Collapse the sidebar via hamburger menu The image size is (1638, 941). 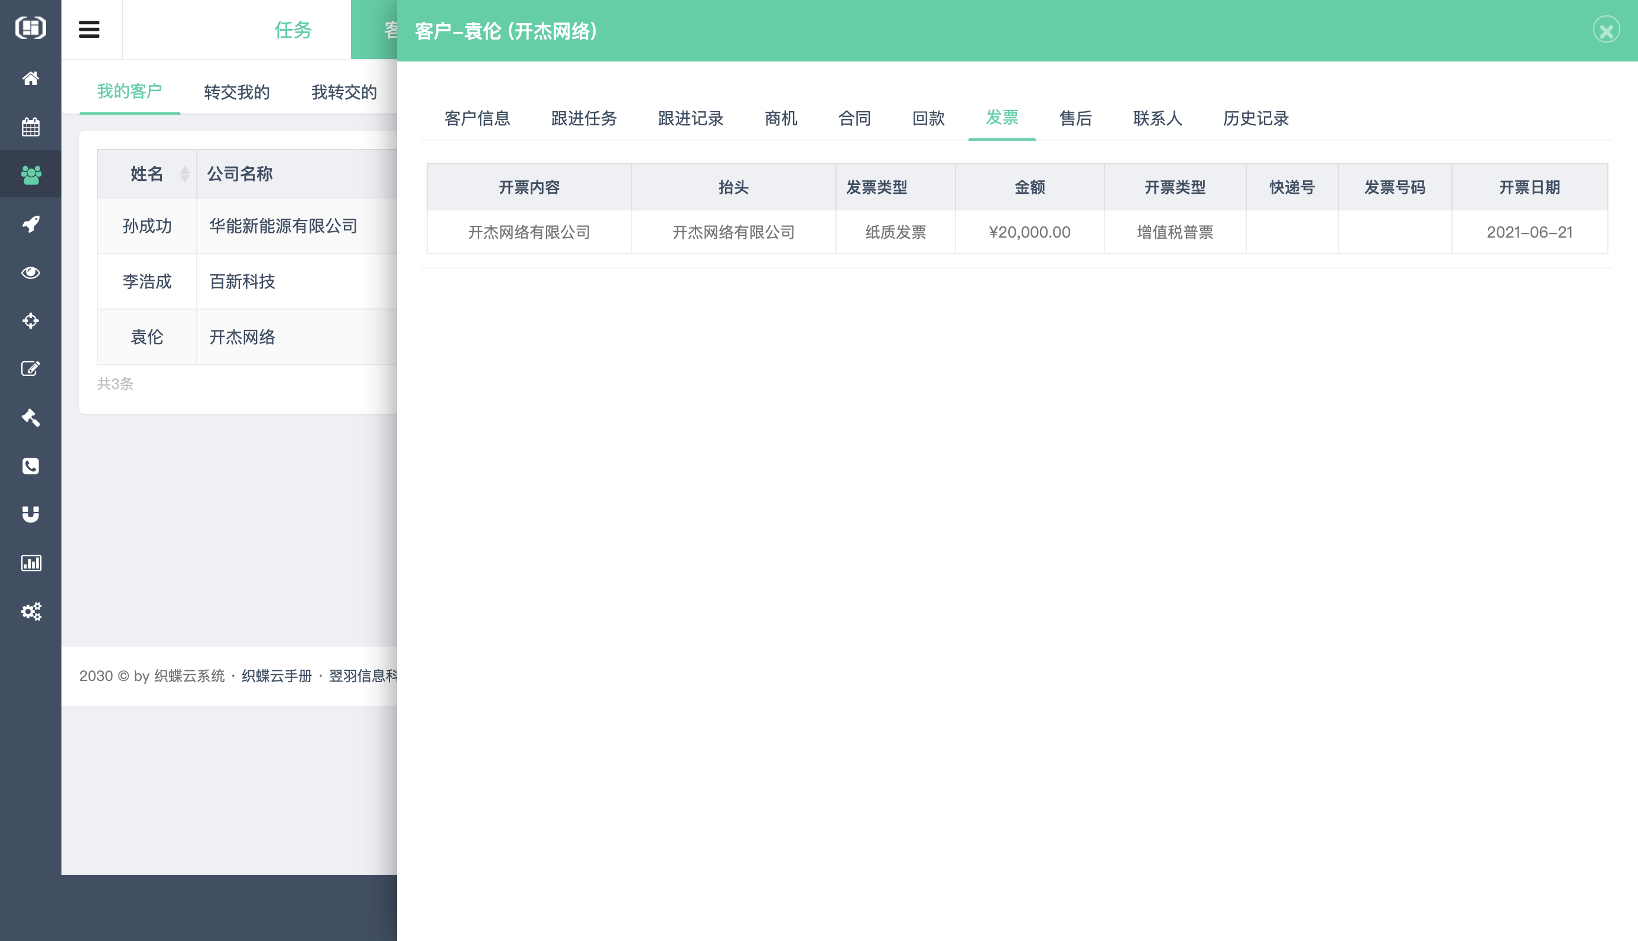(90, 29)
